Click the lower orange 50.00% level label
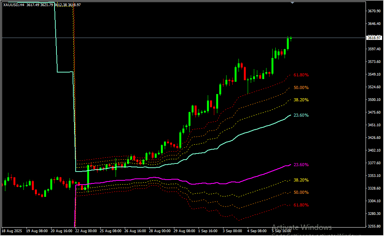384x236 pixels. pyautogui.click(x=301, y=192)
